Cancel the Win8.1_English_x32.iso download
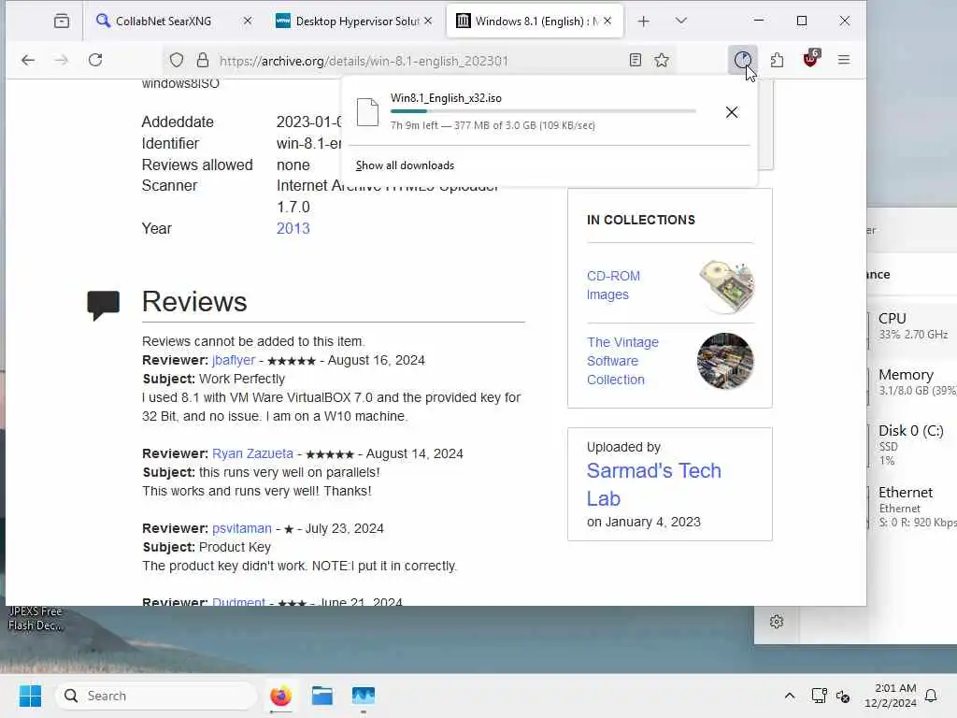Viewport: 957px width, 718px height. tap(732, 112)
